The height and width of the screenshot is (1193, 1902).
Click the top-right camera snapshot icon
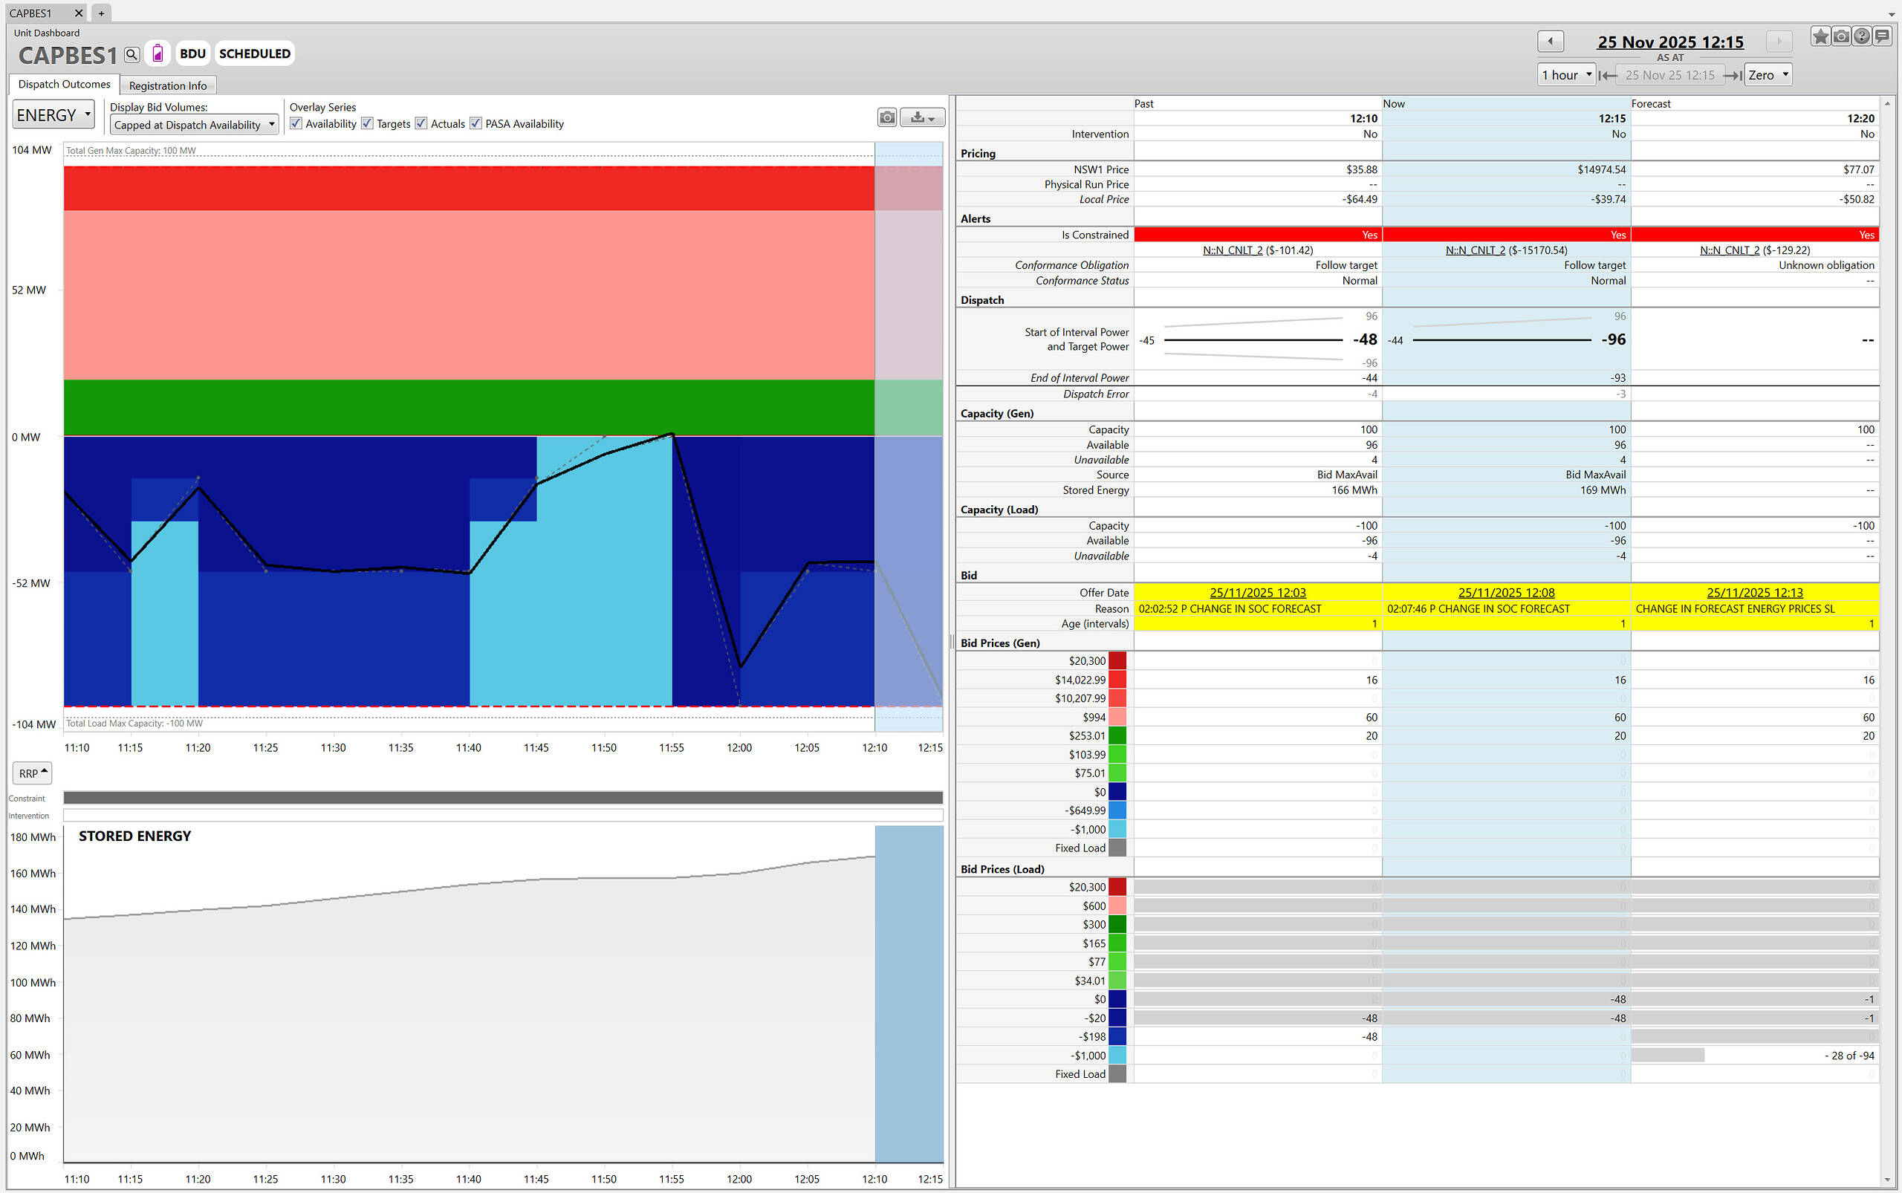coord(1840,36)
